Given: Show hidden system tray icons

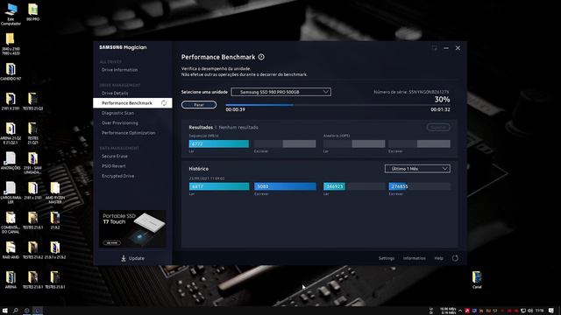Looking at the screenshot, I should click(460, 311).
